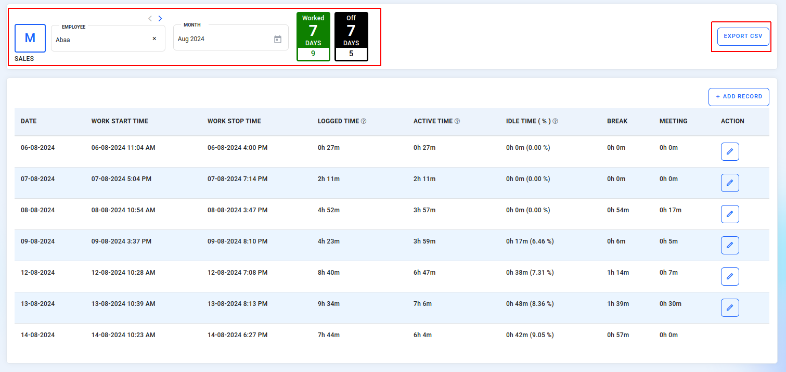Go to next employee arrow
The height and width of the screenshot is (372, 786).
tap(160, 18)
